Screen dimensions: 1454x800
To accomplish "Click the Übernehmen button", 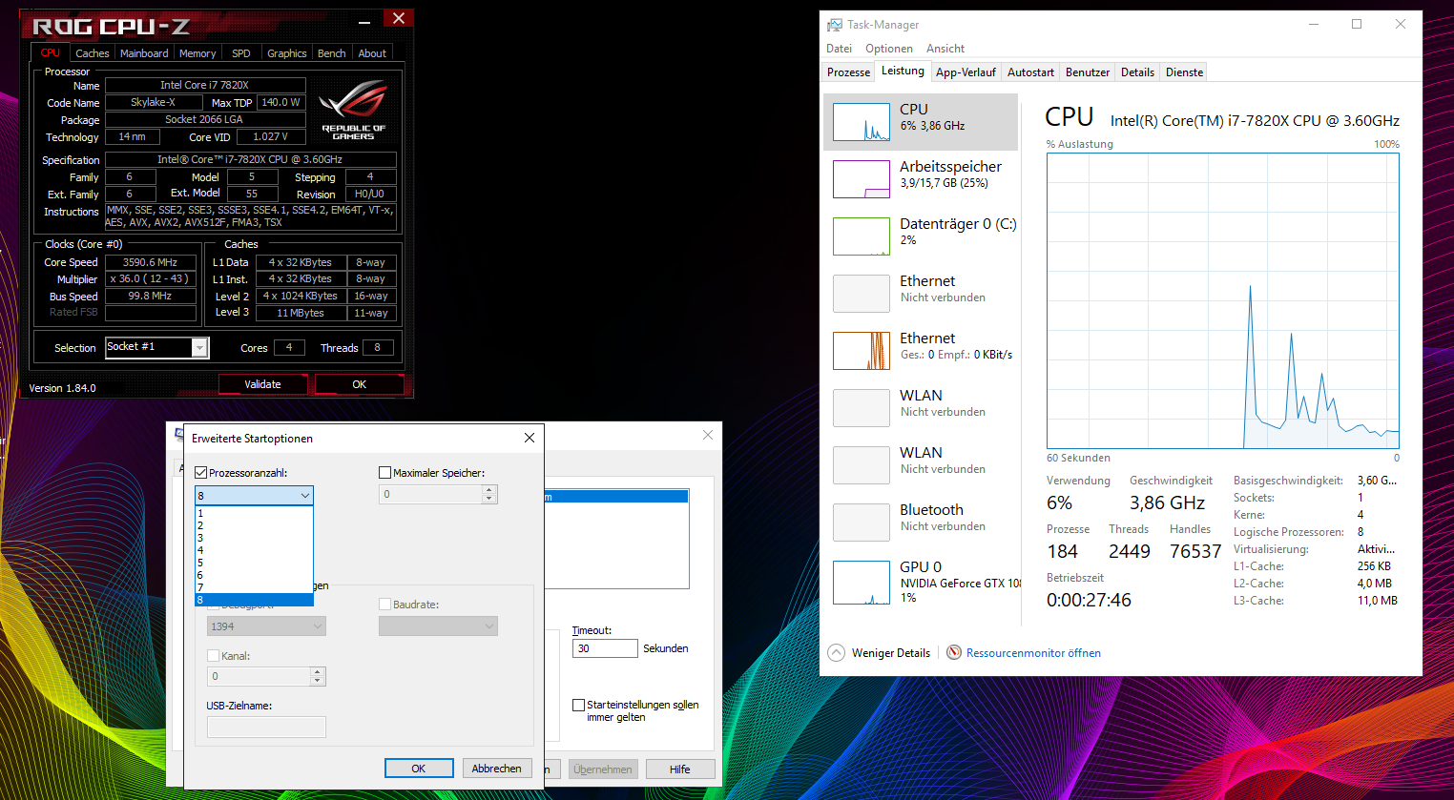I will pos(603,769).
